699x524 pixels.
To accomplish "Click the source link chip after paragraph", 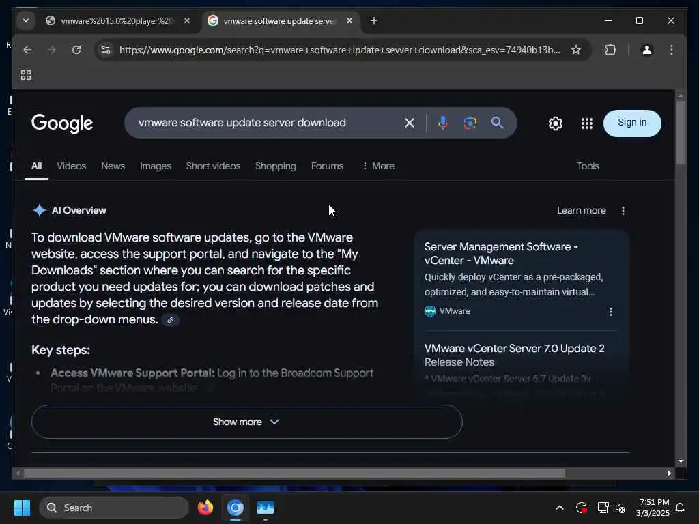I will [170, 320].
